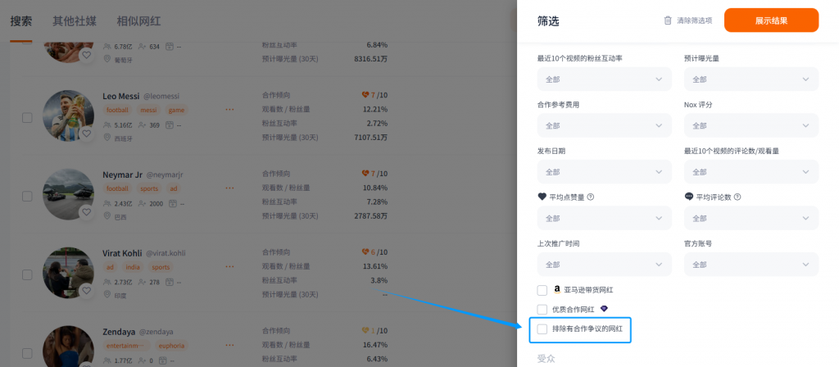This screenshot has height=367, width=839.
Task: Open the three-dot menu for Neymar Jr
Action: click(229, 188)
